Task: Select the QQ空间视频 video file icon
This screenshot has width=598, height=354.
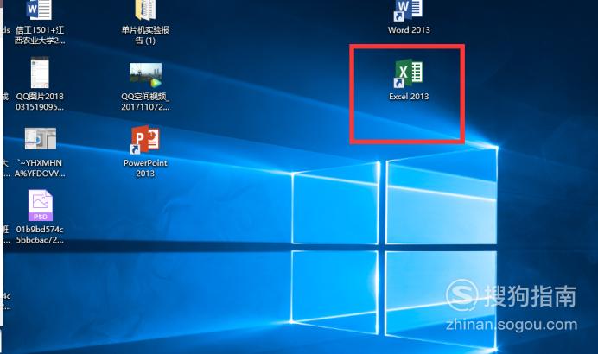Action: point(145,75)
